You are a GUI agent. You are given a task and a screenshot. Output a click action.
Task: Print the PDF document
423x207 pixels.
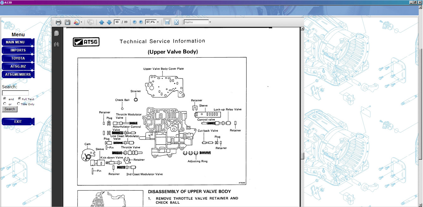(58, 22)
